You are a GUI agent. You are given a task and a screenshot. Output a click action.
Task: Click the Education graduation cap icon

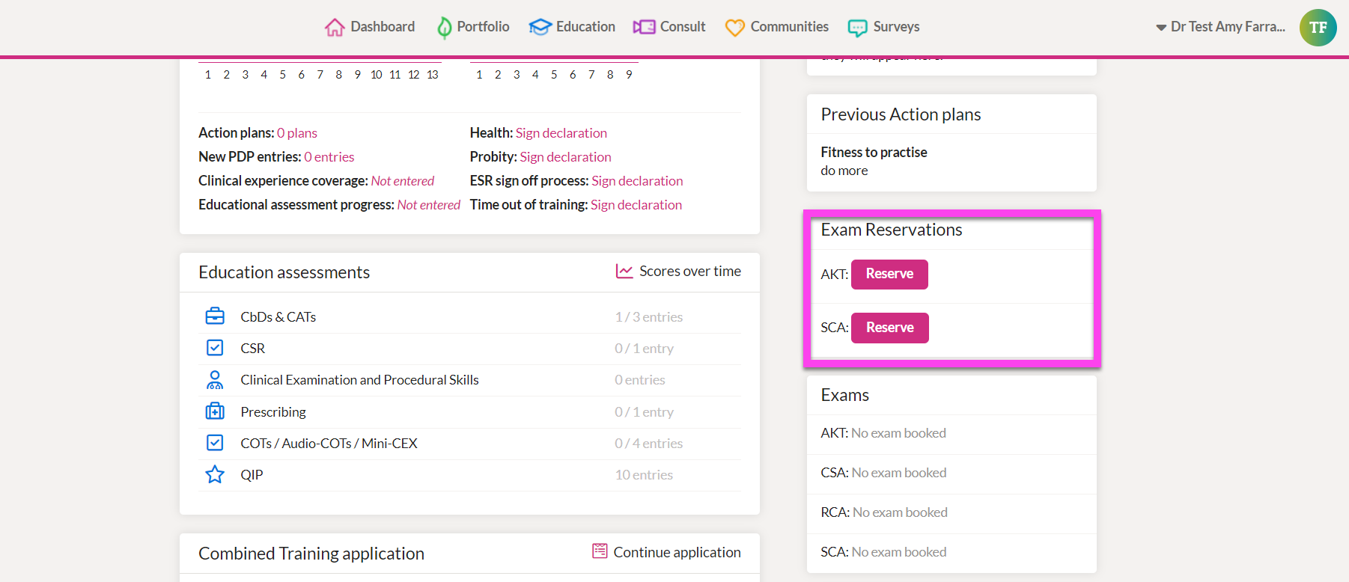click(x=540, y=27)
